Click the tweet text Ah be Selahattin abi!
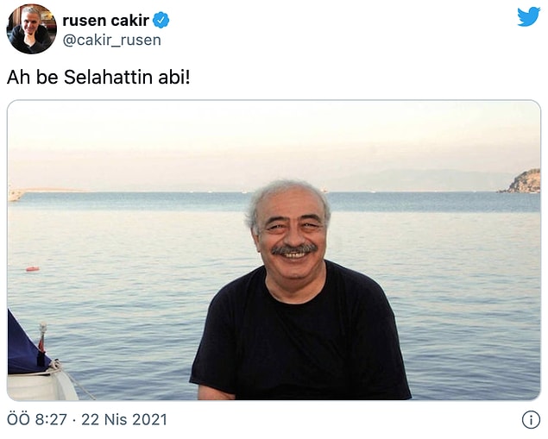 coord(98,77)
